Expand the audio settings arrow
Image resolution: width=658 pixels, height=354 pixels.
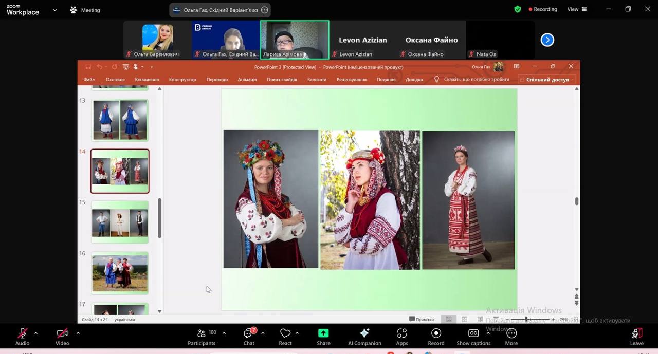point(36,333)
